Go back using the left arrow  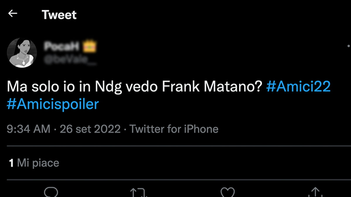pyautogui.click(x=13, y=13)
